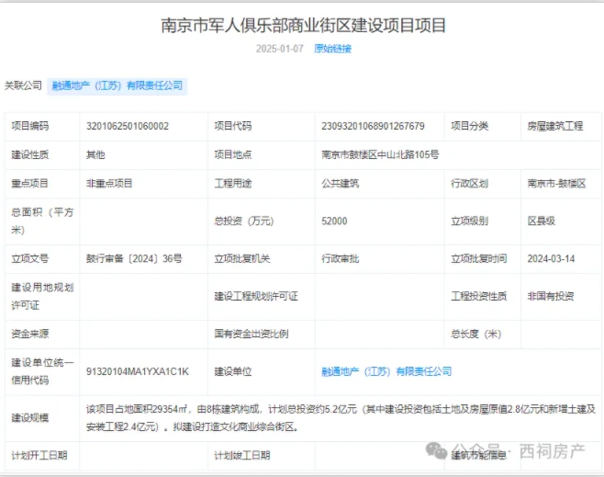The height and width of the screenshot is (477, 604).
Task: Click the WeChat icon in the watermark
Action: (433, 450)
